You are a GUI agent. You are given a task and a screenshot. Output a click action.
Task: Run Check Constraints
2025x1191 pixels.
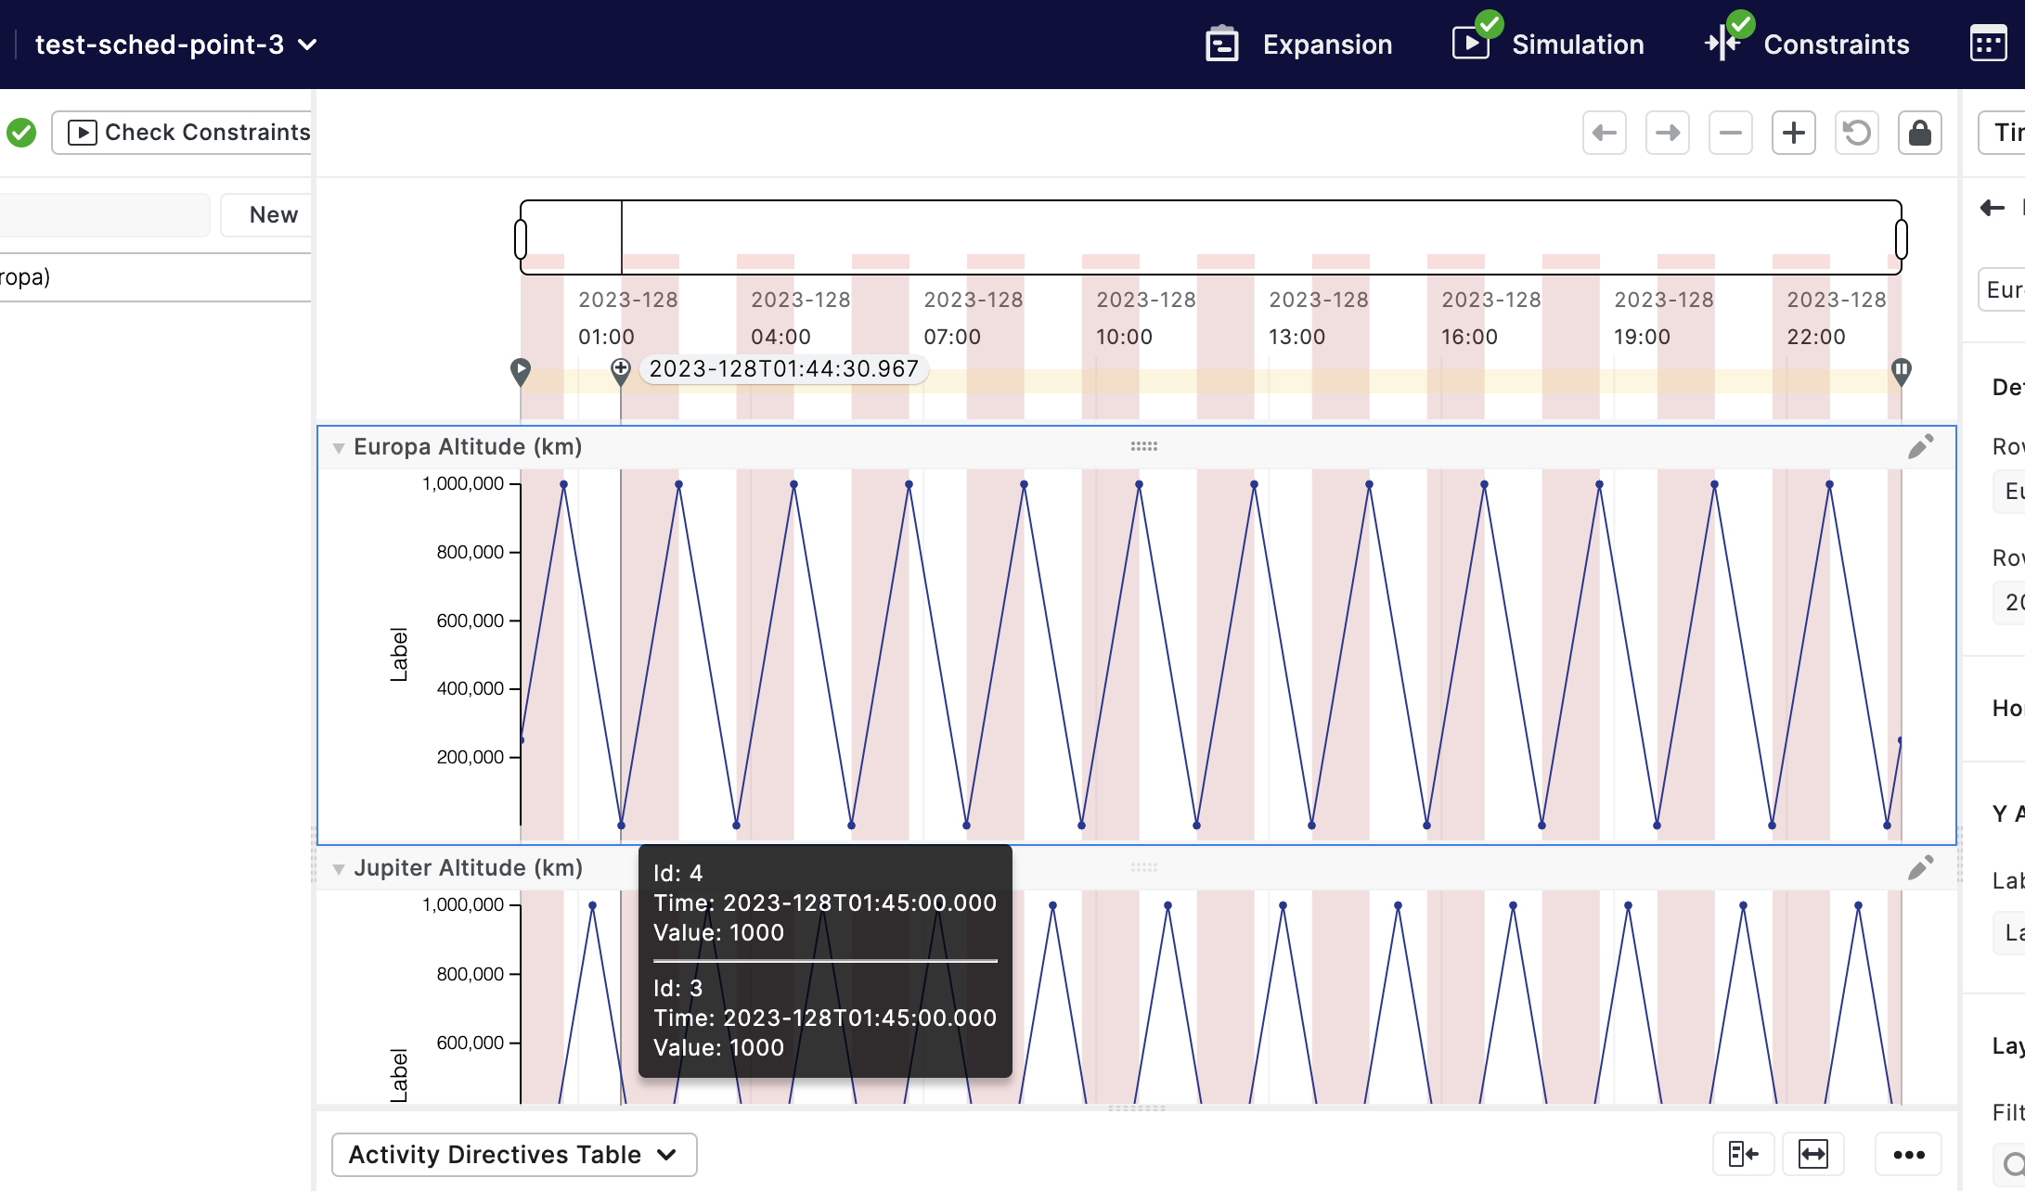(x=182, y=132)
